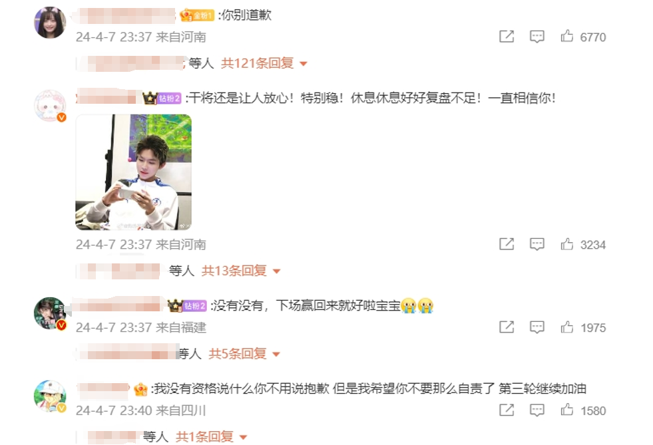Expand 共1条回复 reply

[x=212, y=436]
